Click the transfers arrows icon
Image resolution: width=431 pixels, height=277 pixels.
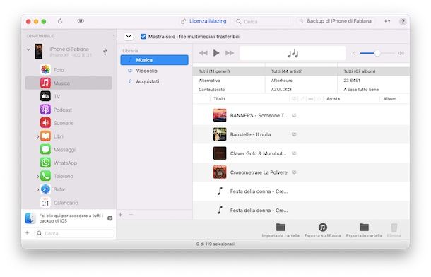(387, 21)
